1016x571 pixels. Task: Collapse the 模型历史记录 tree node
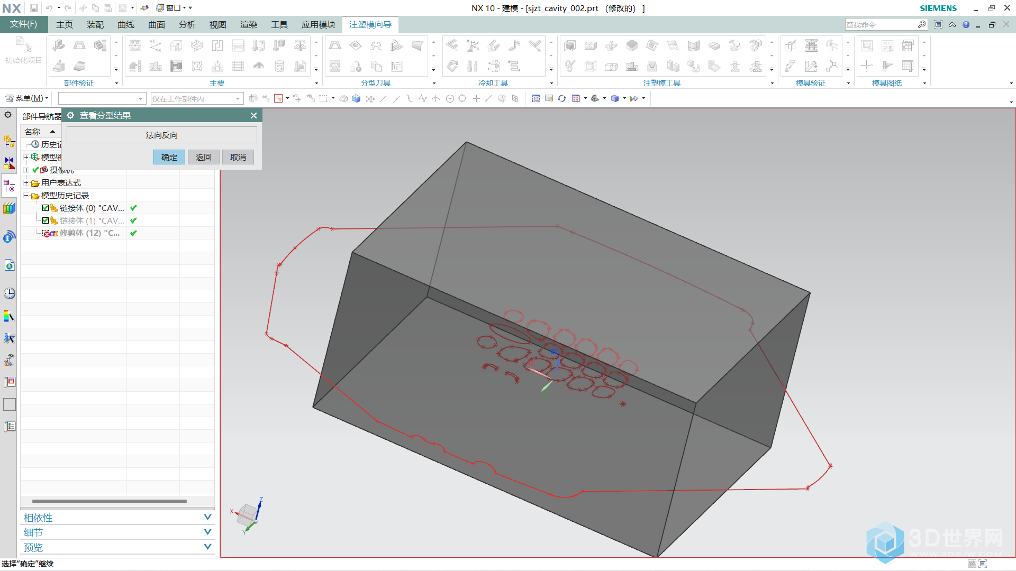coord(26,195)
